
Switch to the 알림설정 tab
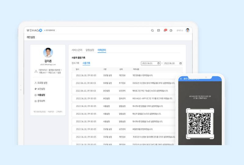click(x=90, y=50)
